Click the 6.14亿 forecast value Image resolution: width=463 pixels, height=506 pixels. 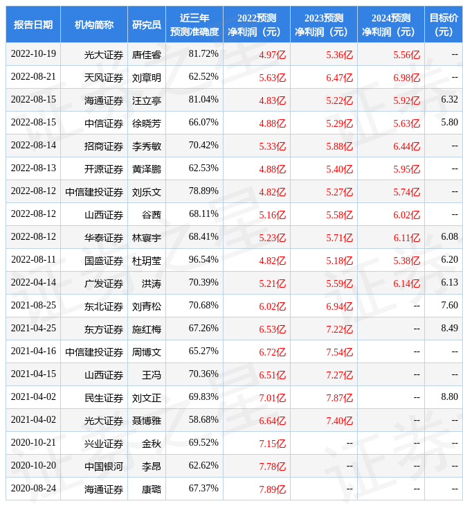tap(407, 284)
